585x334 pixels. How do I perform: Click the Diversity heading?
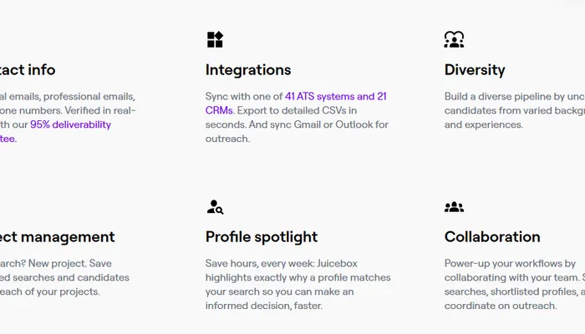click(x=475, y=70)
